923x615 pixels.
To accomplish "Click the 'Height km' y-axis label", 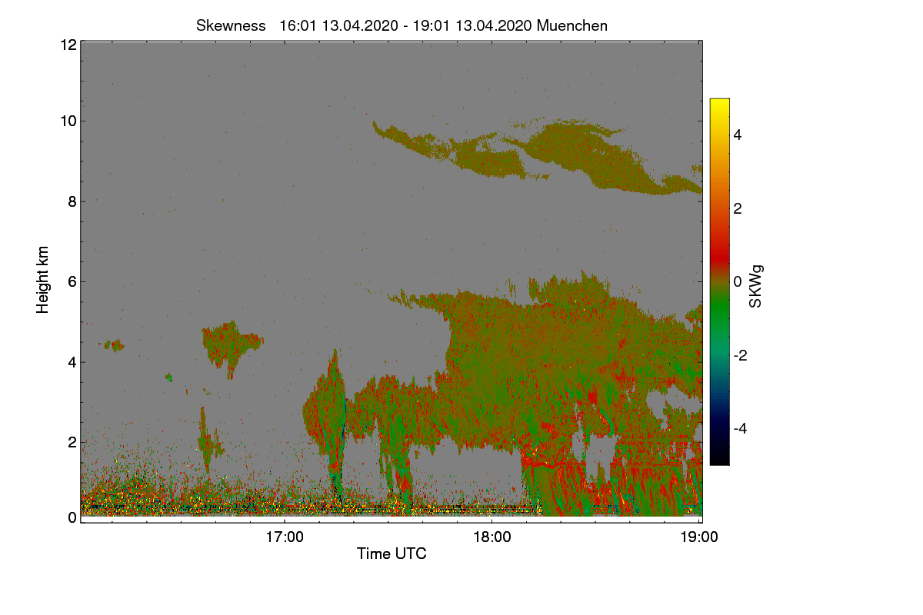I will click(x=43, y=280).
